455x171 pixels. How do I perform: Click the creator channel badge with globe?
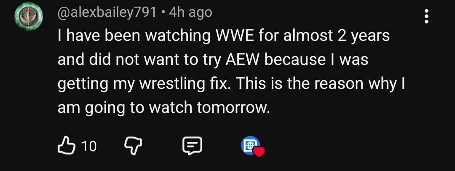[x=250, y=145]
